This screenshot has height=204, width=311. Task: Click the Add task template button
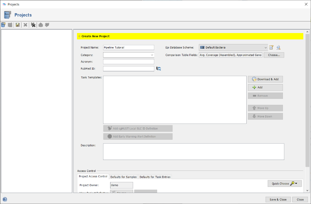tap(265, 88)
